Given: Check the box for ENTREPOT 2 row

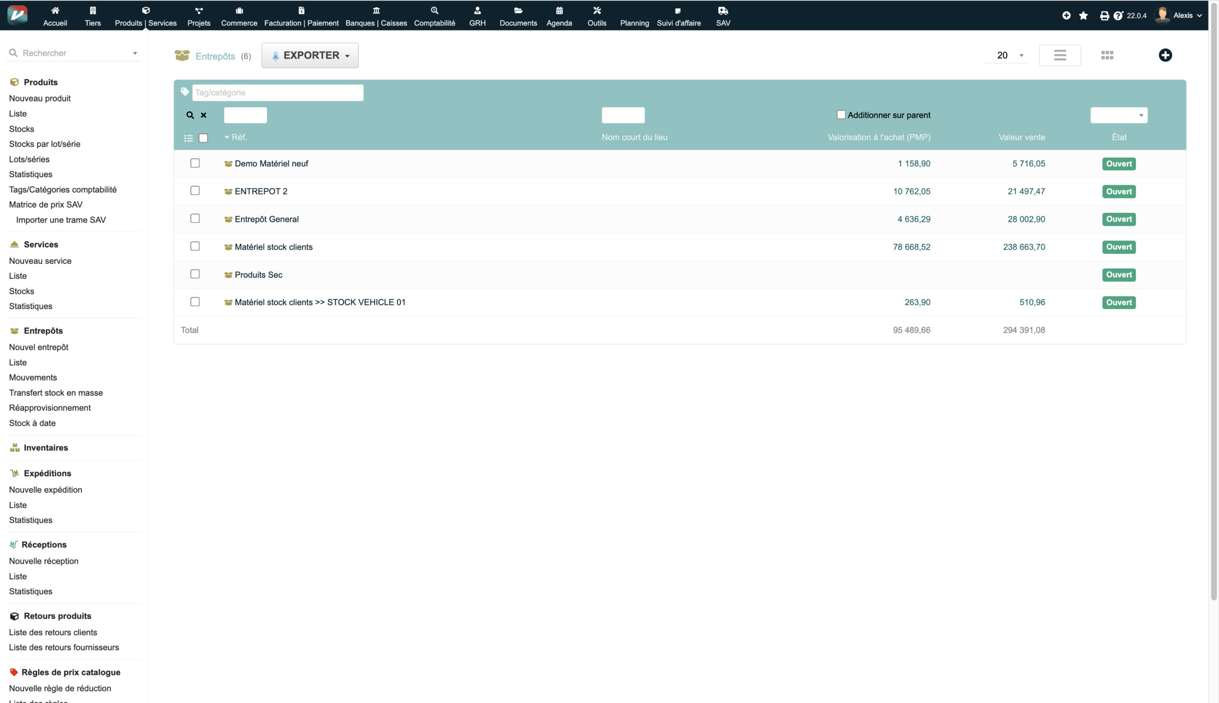Looking at the screenshot, I should (x=195, y=191).
